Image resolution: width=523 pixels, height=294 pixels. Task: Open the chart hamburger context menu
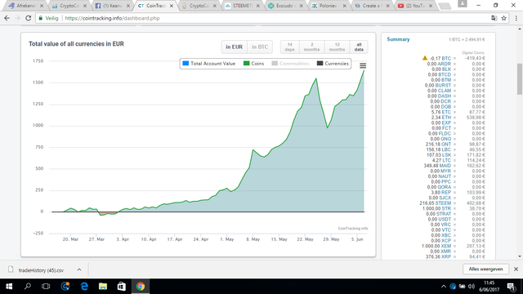(x=363, y=65)
